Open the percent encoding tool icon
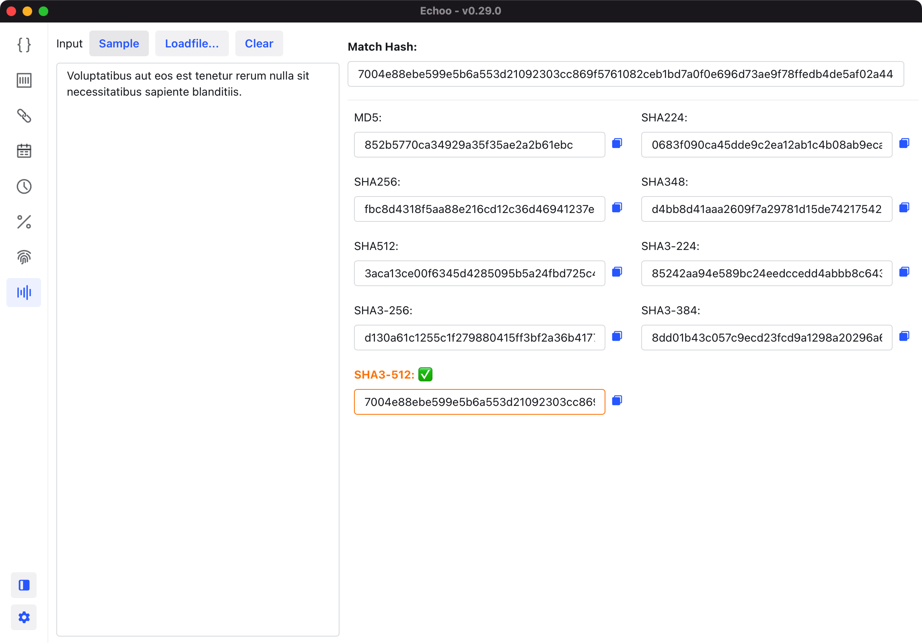The height and width of the screenshot is (643, 922). (24, 222)
